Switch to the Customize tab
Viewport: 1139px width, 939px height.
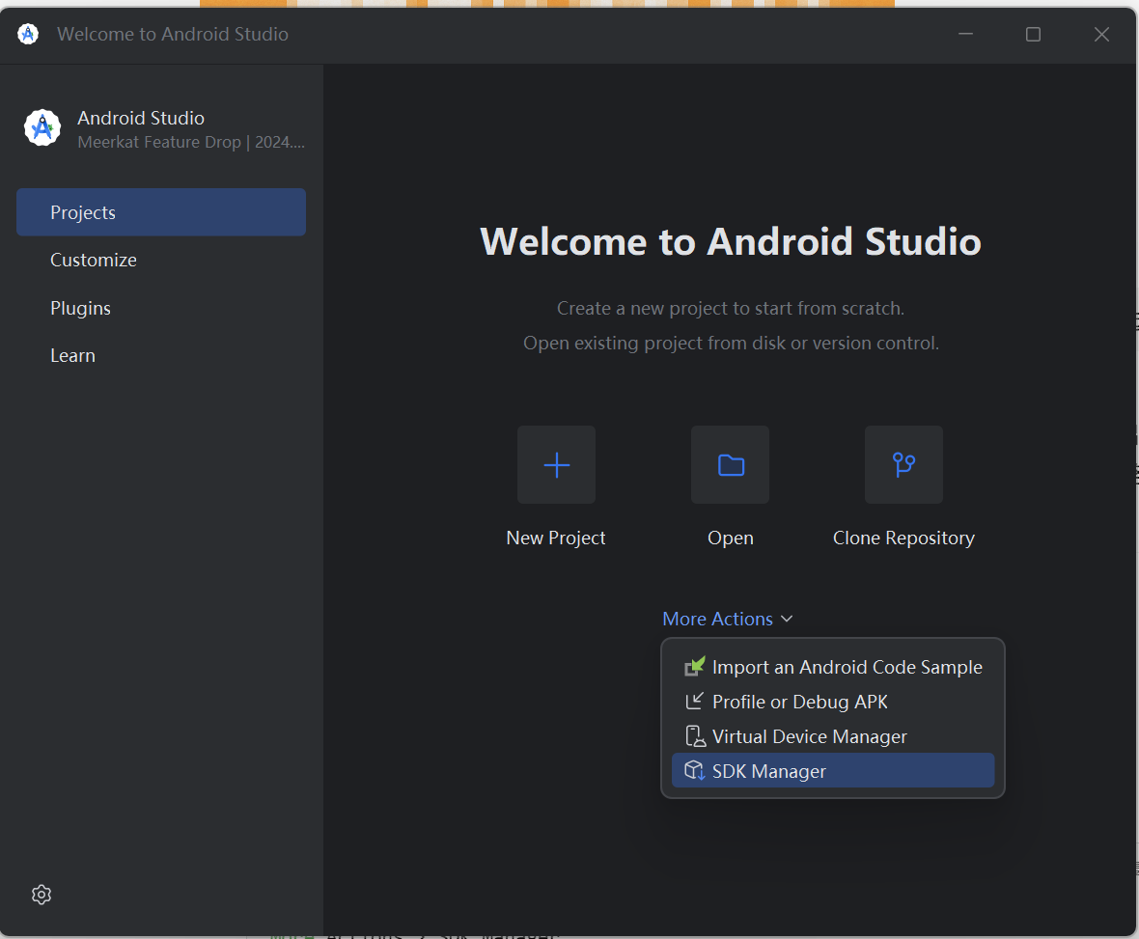pos(161,260)
